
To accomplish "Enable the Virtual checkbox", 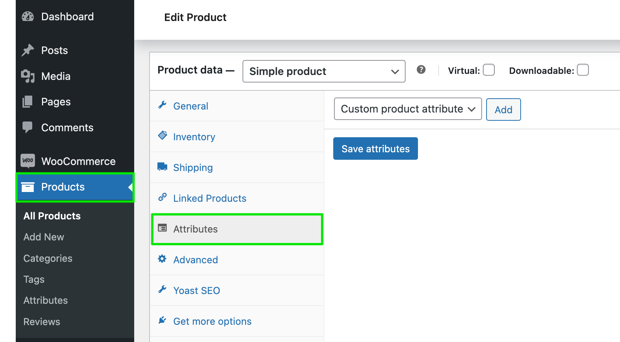I will (x=488, y=70).
